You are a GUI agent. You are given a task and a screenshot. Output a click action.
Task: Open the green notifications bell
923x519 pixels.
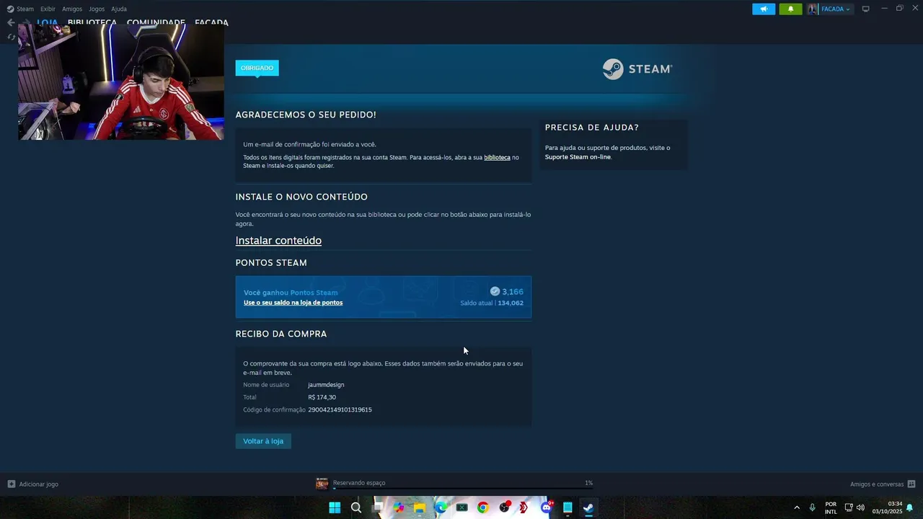[x=790, y=9]
